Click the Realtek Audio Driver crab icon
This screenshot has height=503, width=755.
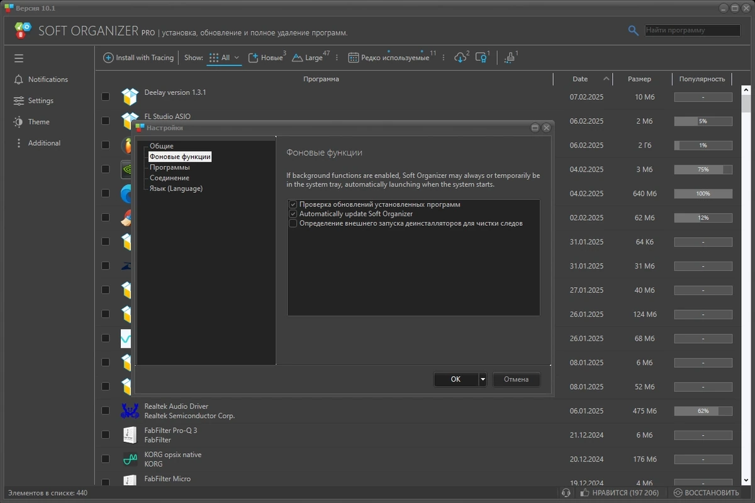[x=130, y=411]
